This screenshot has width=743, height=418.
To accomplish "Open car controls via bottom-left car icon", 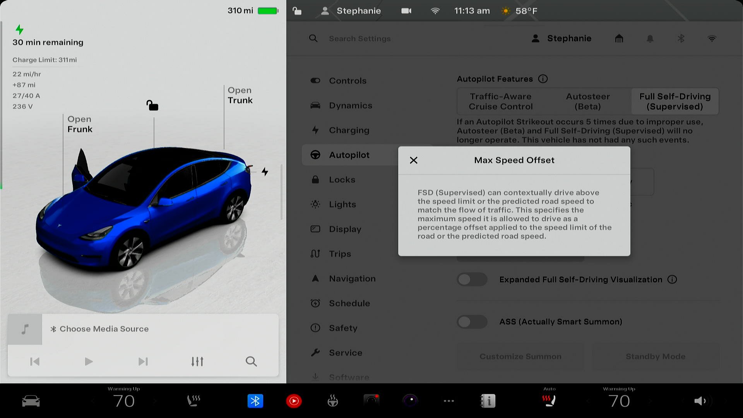I will coord(31,401).
